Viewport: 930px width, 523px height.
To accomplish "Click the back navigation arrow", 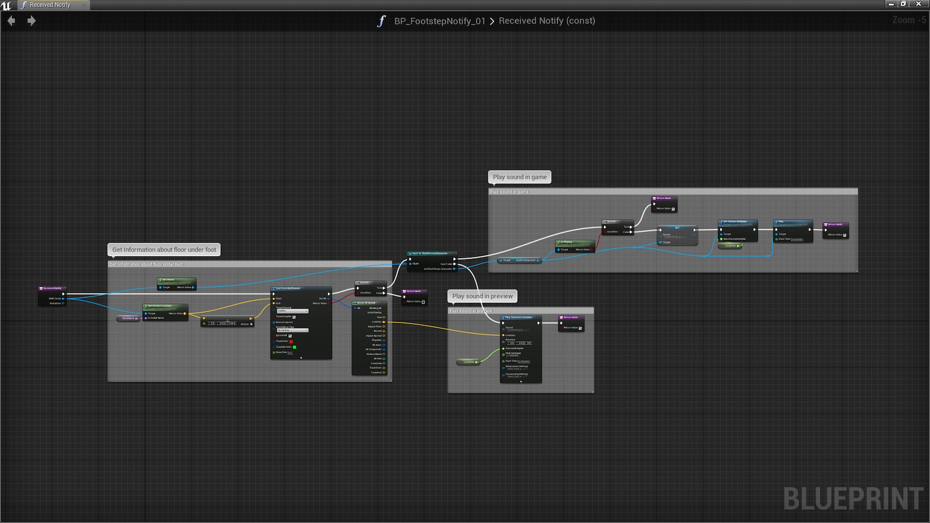I will [10, 20].
